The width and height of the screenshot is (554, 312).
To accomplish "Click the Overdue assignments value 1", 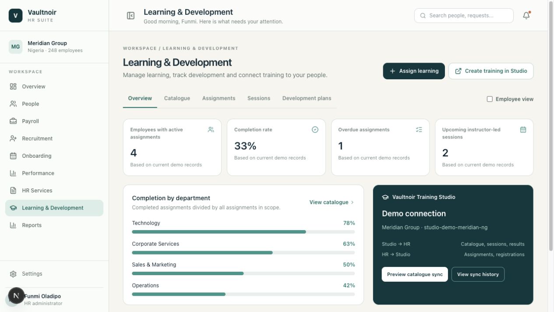I will (341, 146).
